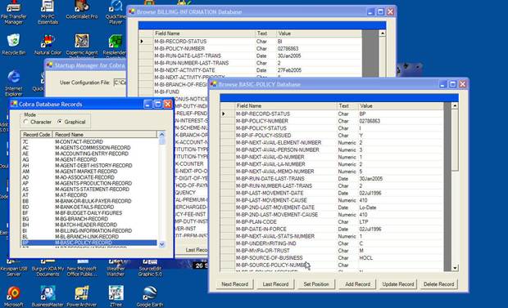Viewport: 508px width, 308px height.
Task: Select the M-BILLING-INFORMATION-RECORD row
Action: (89, 230)
